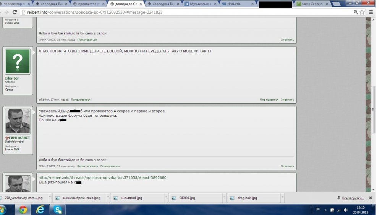Viewport: 382px width, 215px height.
Task: Click the page scrollbar thumb
Action: (373, 109)
